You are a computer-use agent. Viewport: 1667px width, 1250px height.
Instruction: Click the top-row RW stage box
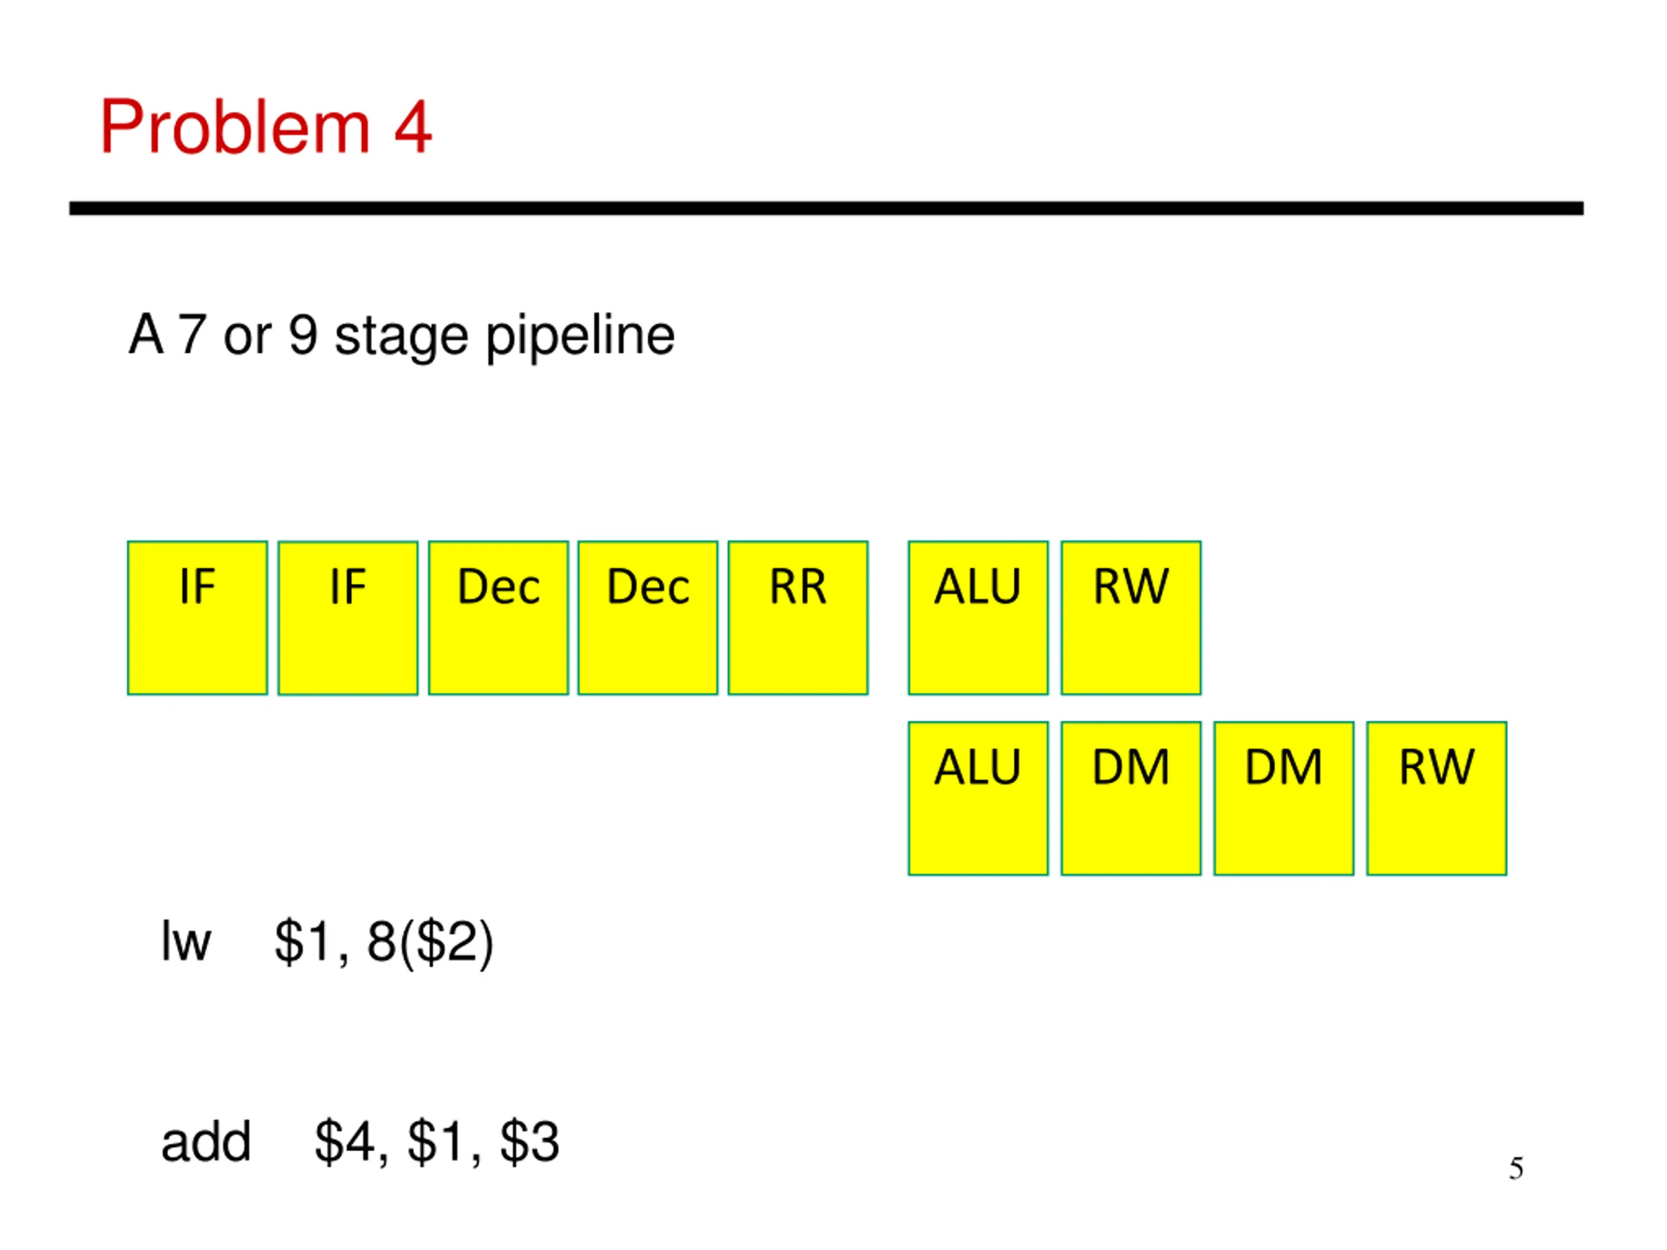pyautogui.click(x=1131, y=618)
